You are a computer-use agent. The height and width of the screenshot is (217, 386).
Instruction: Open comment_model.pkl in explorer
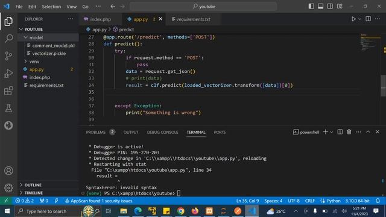[x=53, y=46]
